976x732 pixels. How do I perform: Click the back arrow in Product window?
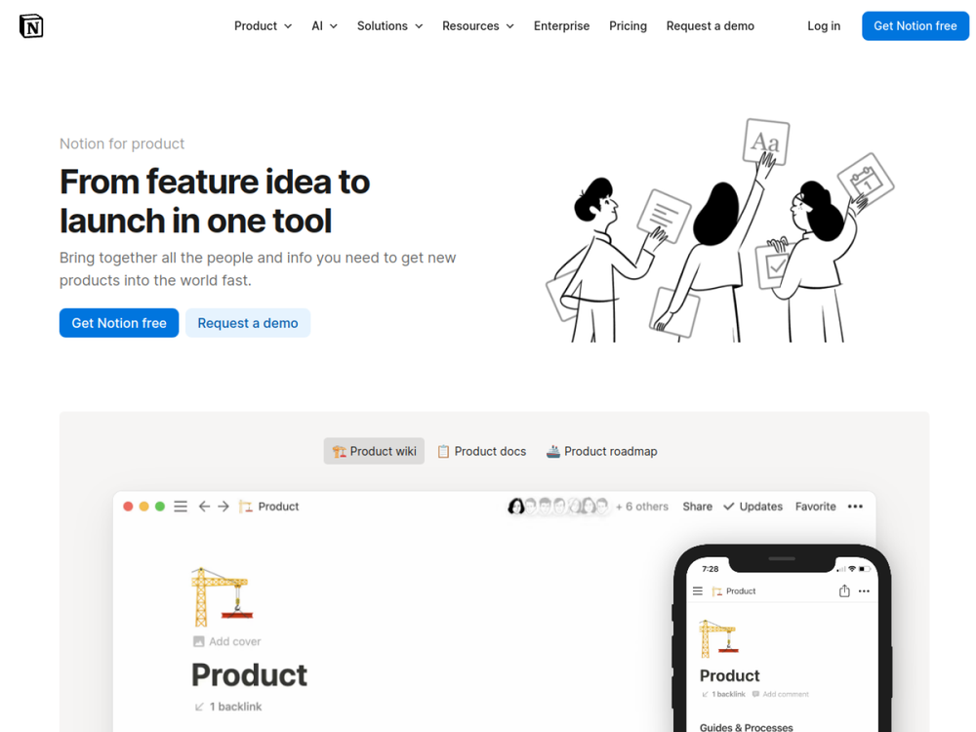204,507
